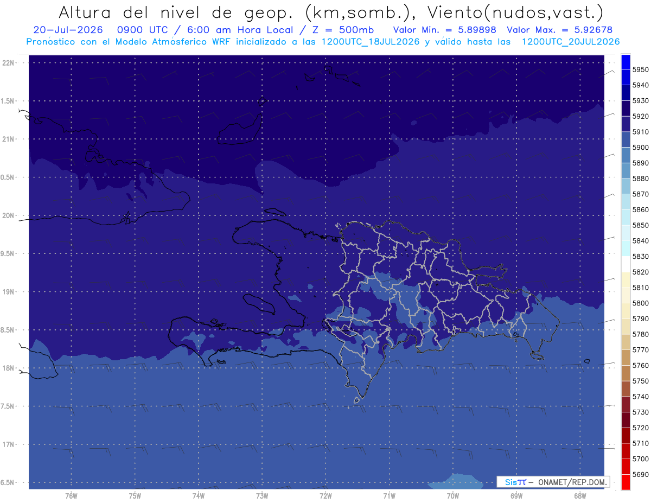Viewport: 651px width, 503px height.
Task: Click the 5750 colorbar label
Action: (641, 381)
